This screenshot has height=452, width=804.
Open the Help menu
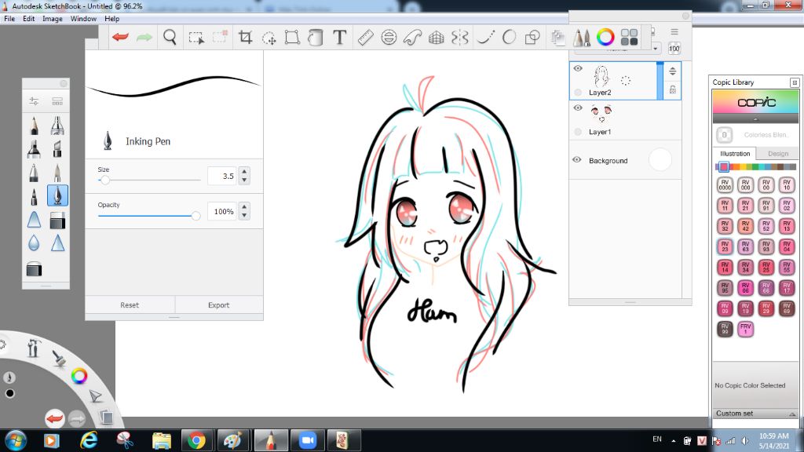pos(111,19)
